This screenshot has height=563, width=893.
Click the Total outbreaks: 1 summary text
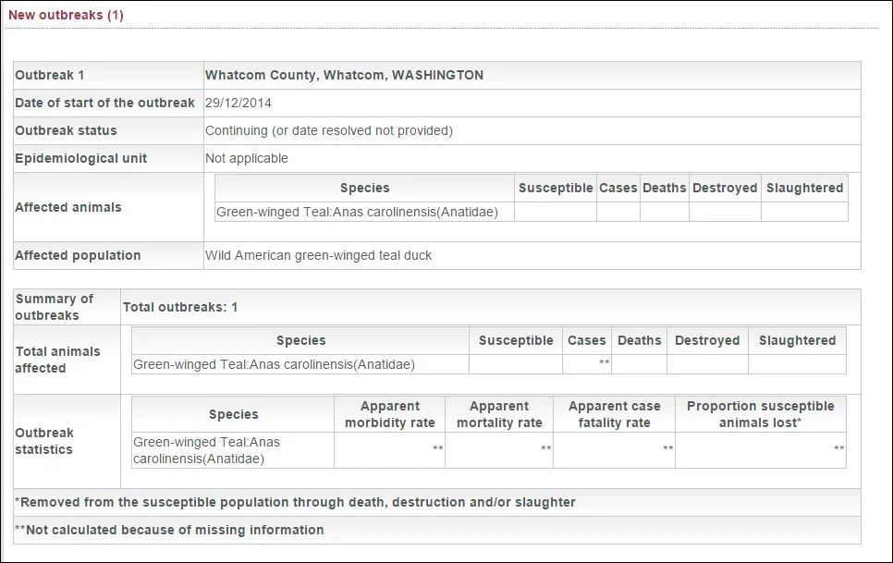180,307
